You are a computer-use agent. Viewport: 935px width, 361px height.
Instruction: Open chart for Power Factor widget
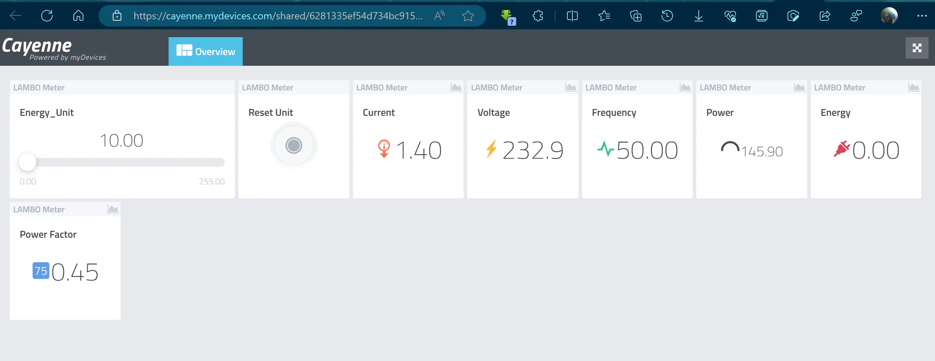(113, 209)
